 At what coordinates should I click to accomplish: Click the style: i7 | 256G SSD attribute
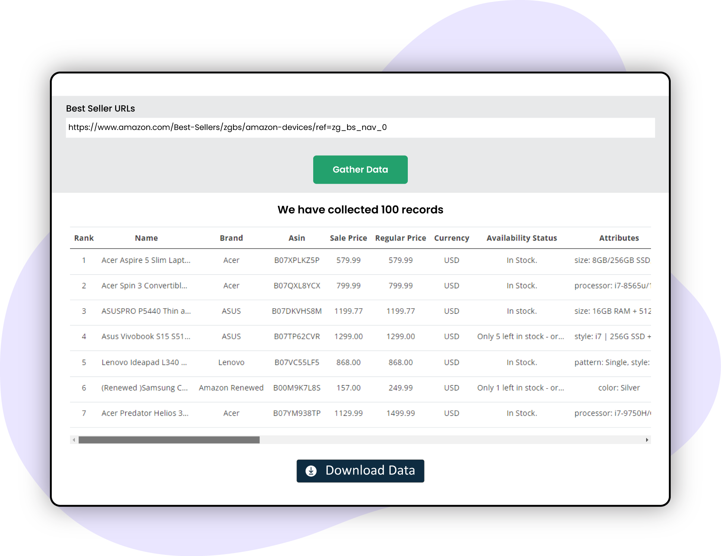(612, 336)
